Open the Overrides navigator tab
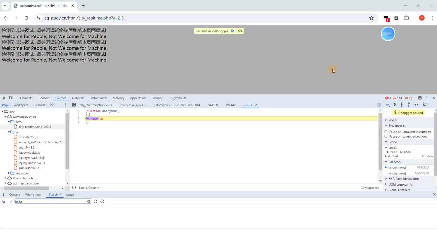437x233 pixels. (x=40, y=105)
